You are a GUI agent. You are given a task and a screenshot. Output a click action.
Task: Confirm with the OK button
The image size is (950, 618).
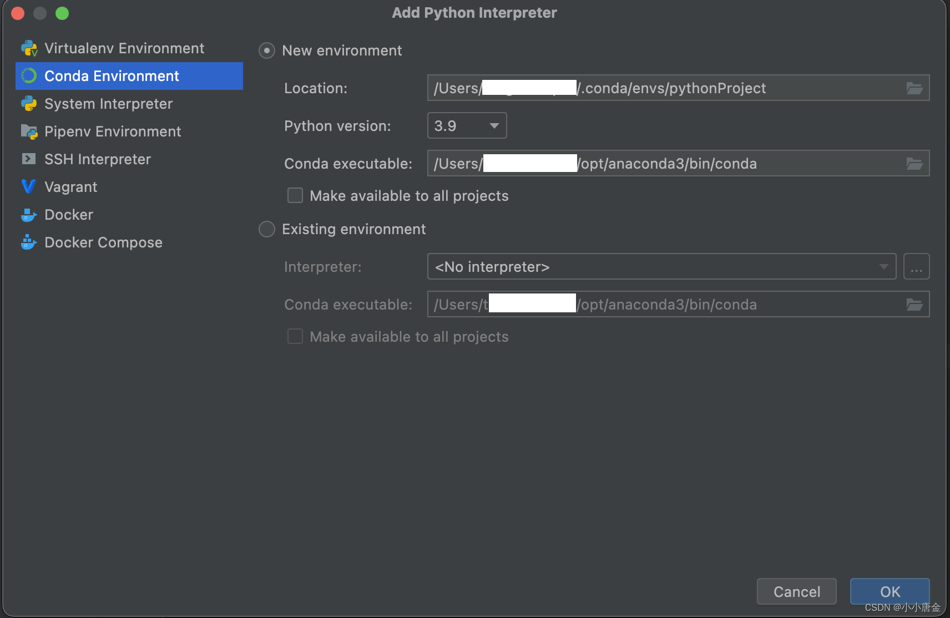point(890,592)
